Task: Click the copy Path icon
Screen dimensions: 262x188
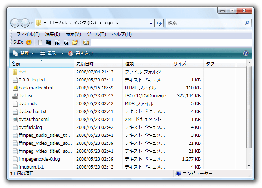Action: point(66,42)
